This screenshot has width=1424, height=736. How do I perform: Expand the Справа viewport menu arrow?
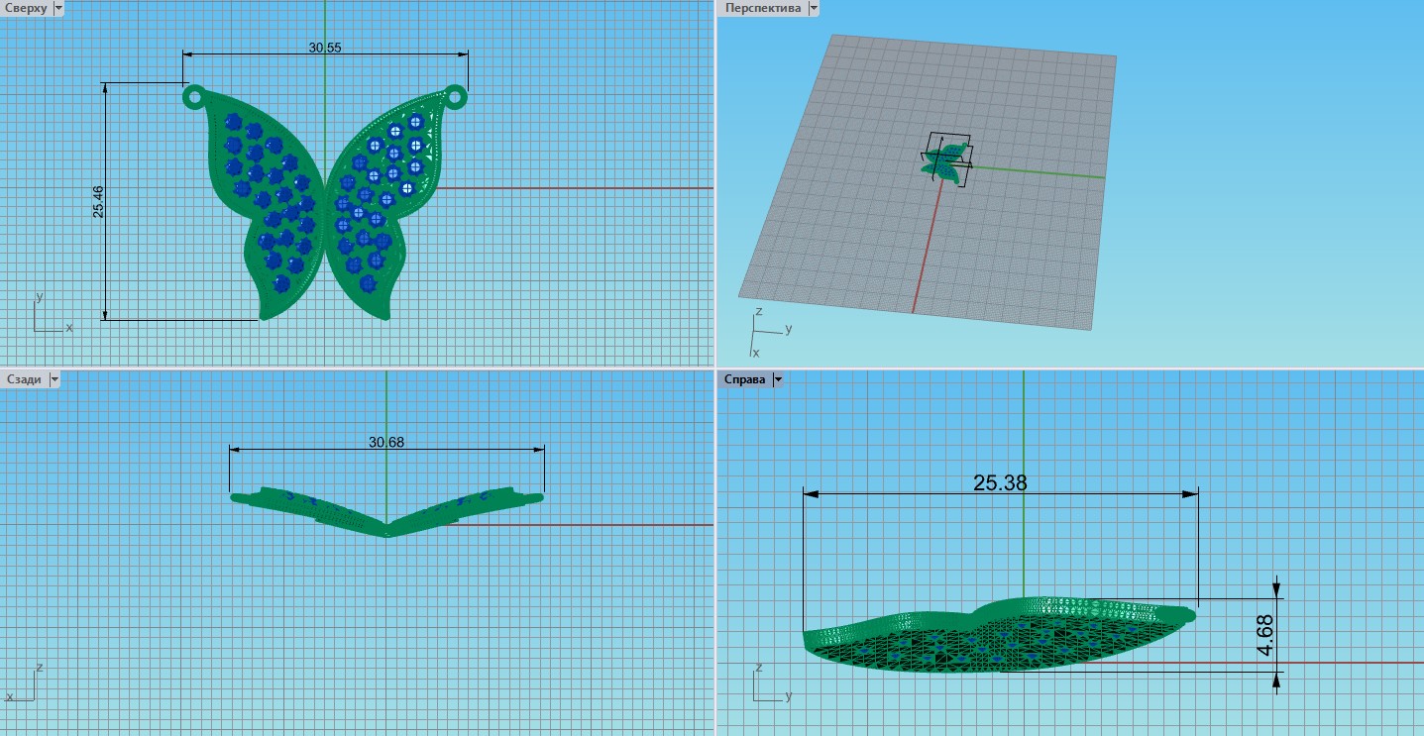pos(778,379)
